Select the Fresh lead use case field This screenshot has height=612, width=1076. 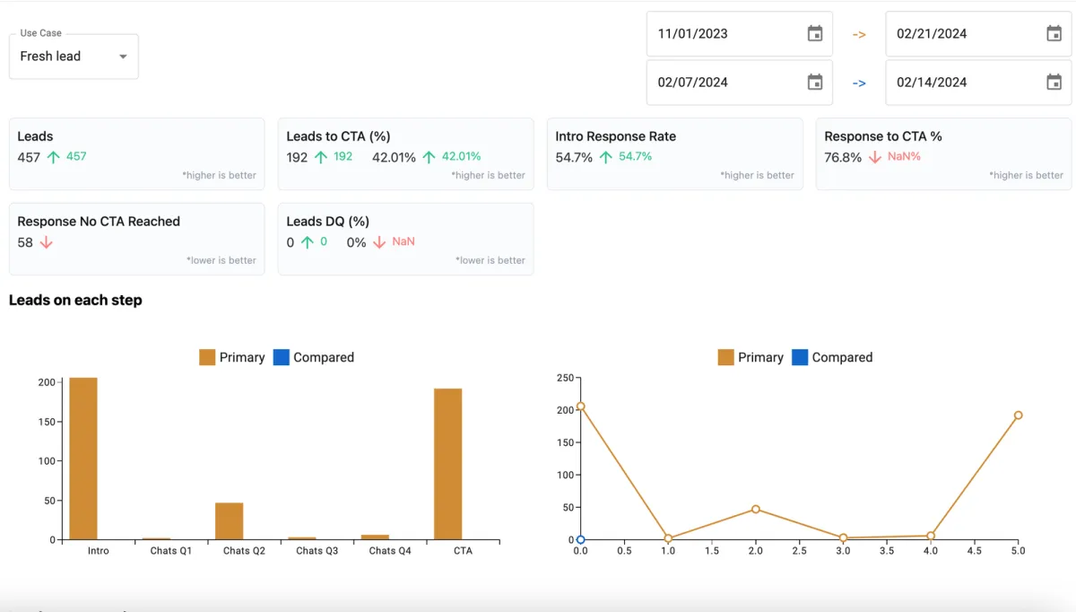[74, 57]
